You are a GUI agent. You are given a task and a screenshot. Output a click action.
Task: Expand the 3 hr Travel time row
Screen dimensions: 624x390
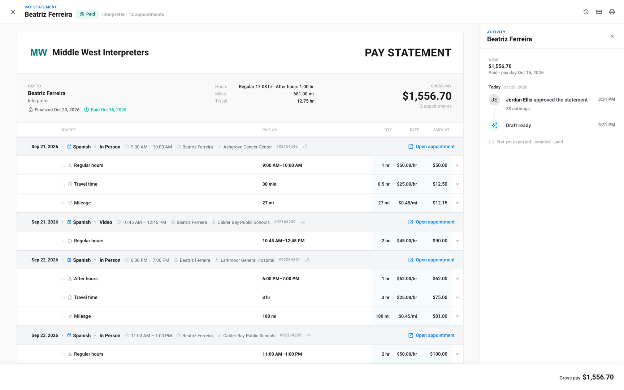[x=457, y=298]
